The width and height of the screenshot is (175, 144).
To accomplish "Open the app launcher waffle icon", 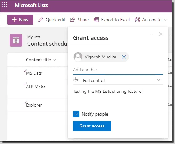I will [x=5, y=5].
